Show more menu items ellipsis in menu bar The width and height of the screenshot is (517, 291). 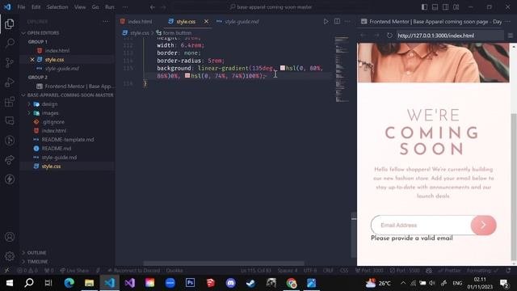pos(125,7)
